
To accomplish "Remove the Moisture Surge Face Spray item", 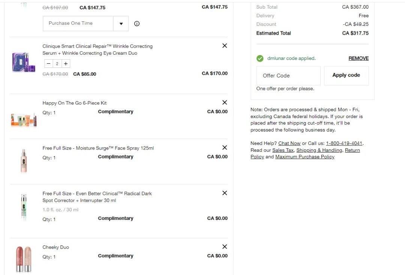I will [x=225, y=148].
